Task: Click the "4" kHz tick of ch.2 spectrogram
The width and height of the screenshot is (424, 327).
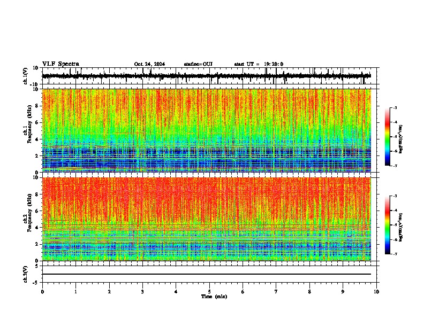Action: 37,228
